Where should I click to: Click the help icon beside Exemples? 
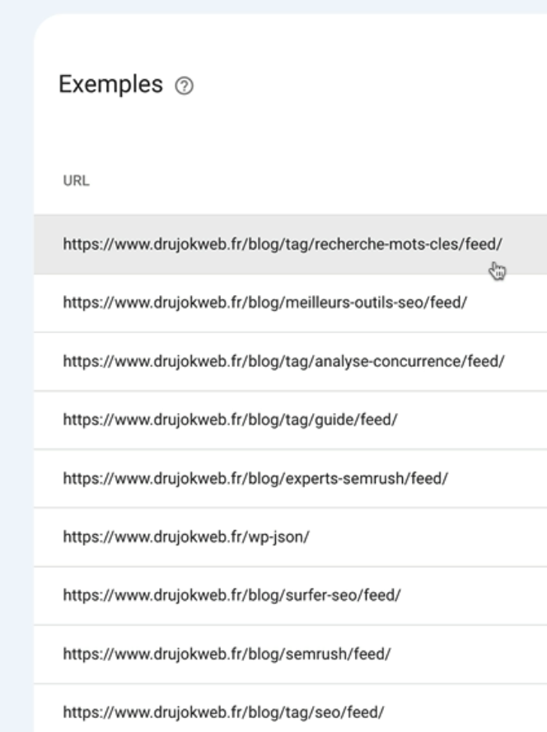click(184, 86)
